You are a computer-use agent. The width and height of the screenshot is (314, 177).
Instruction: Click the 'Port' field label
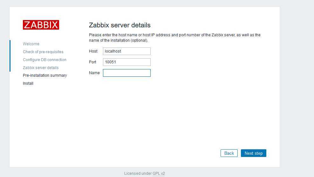coord(92,62)
